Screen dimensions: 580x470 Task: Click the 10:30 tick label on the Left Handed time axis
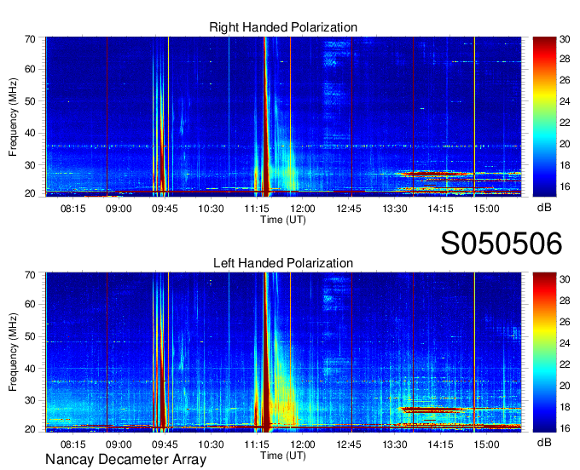211,444
